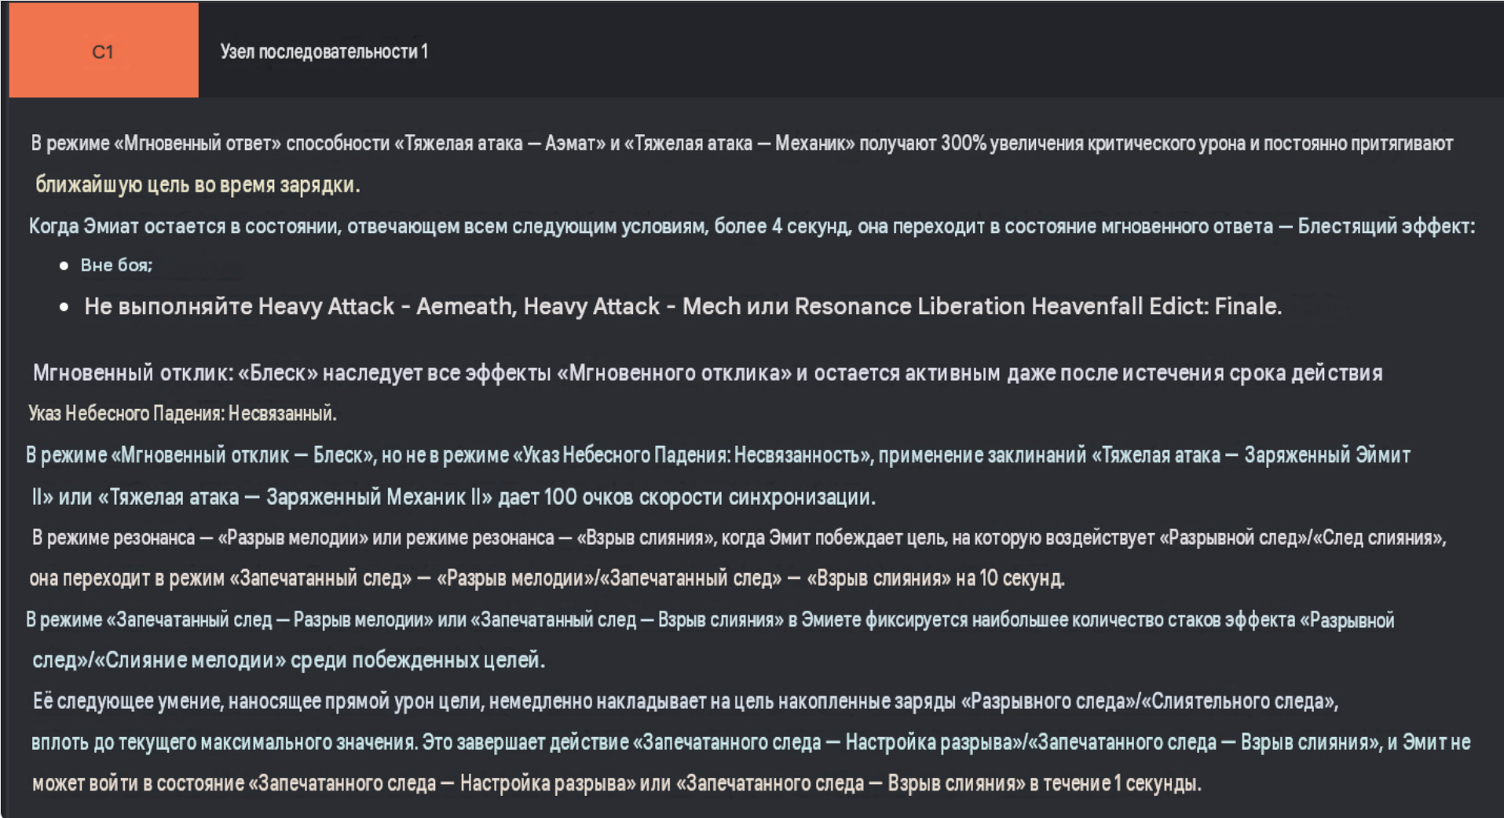The height and width of the screenshot is (818, 1504).
Task: Click the line 'след»/«Слияние мелодии» среди побежденных целей.'
Action: click(288, 660)
